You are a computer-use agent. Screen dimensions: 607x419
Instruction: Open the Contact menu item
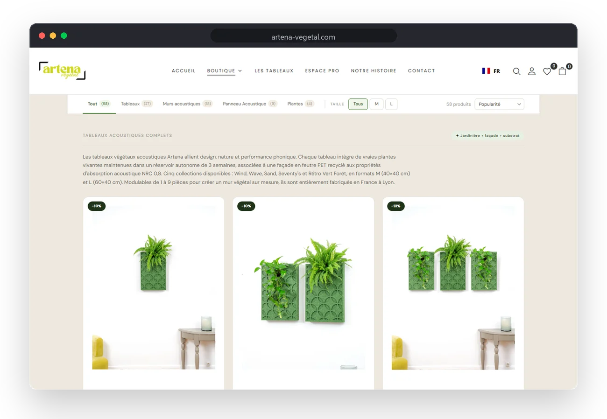[x=421, y=71]
